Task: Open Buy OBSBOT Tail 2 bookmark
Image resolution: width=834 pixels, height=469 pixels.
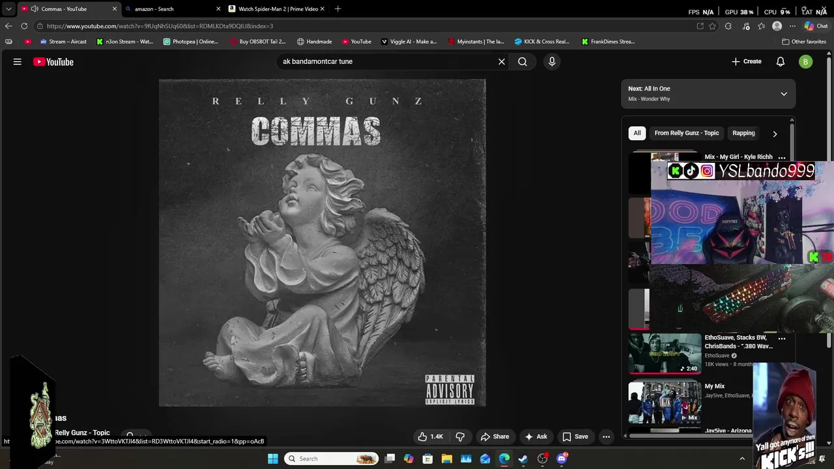Action: pyautogui.click(x=258, y=42)
